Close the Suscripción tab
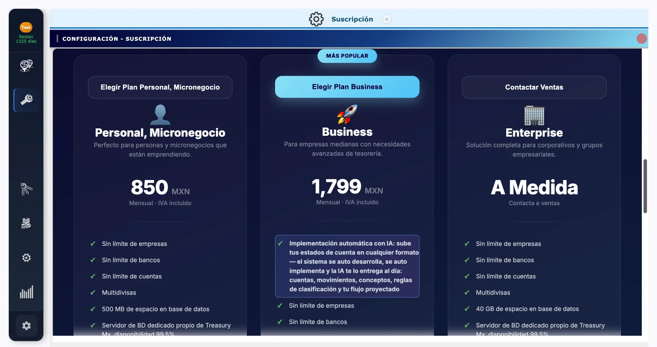Screen dimensions: 657x347 (x=387, y=19)
